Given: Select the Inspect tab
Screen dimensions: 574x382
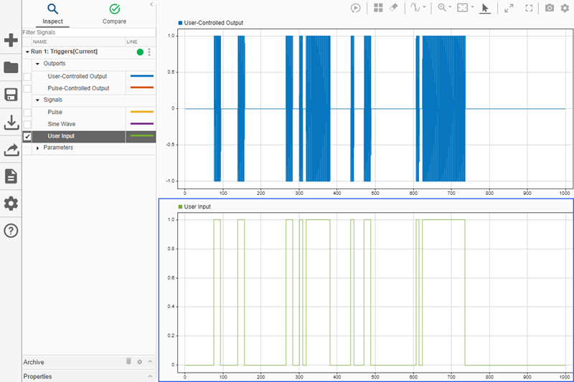Looking at the screenshot, I should pos(52,14).
